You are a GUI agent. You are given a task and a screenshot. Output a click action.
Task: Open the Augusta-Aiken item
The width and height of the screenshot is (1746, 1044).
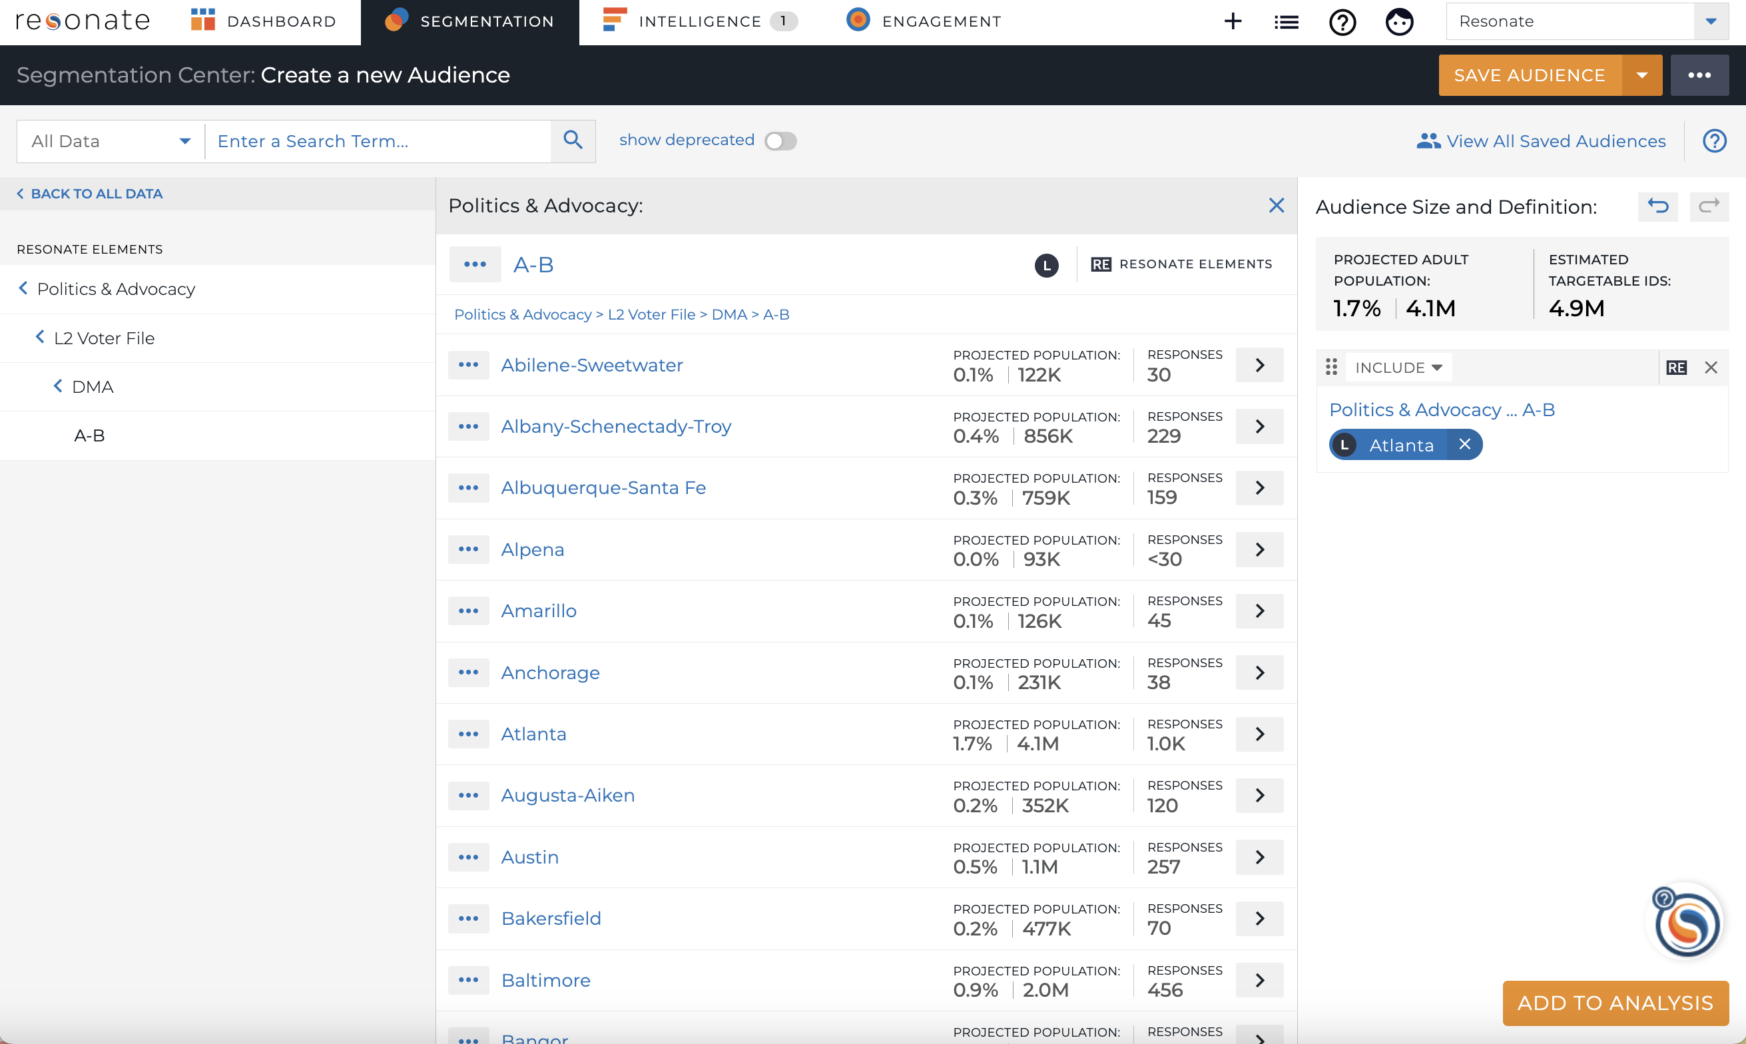(568, 795)
